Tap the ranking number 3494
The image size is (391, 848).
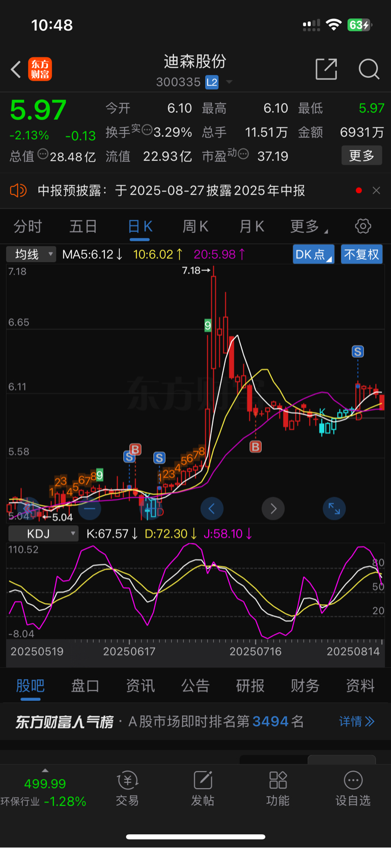(270, 722)
